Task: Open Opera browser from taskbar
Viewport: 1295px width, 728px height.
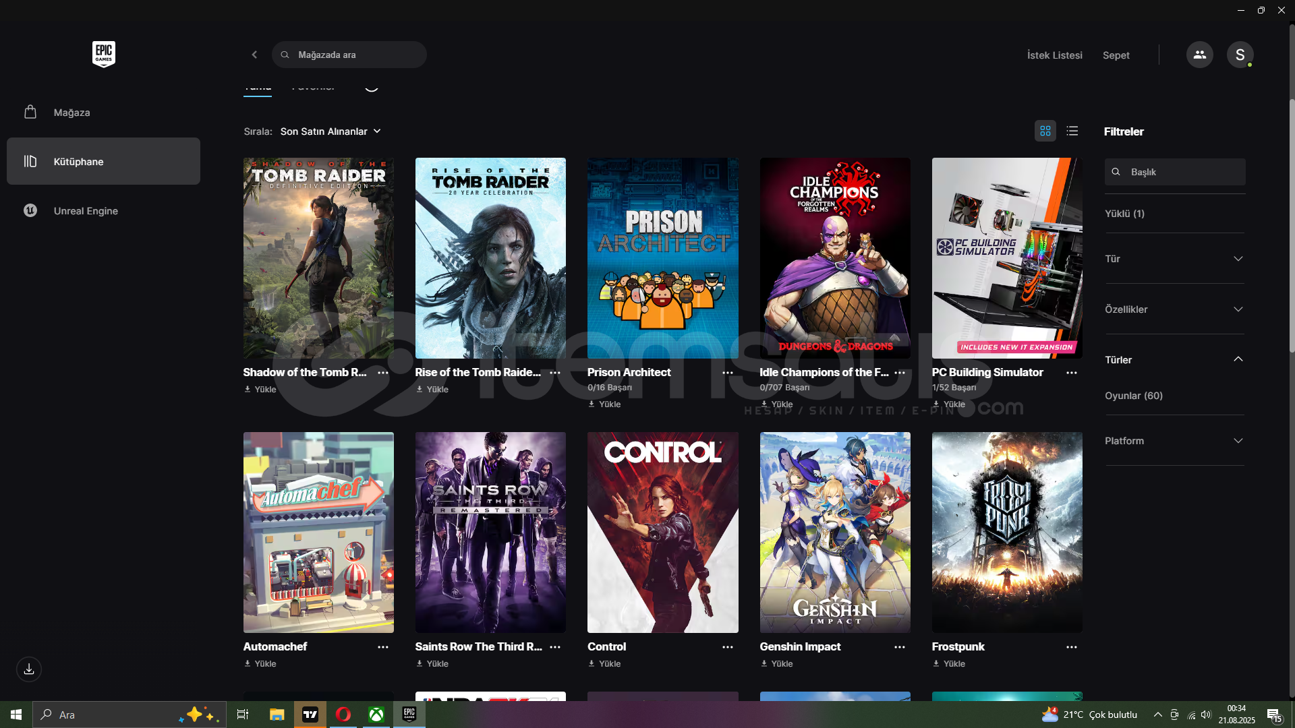Action: click(x=343, y=715)
